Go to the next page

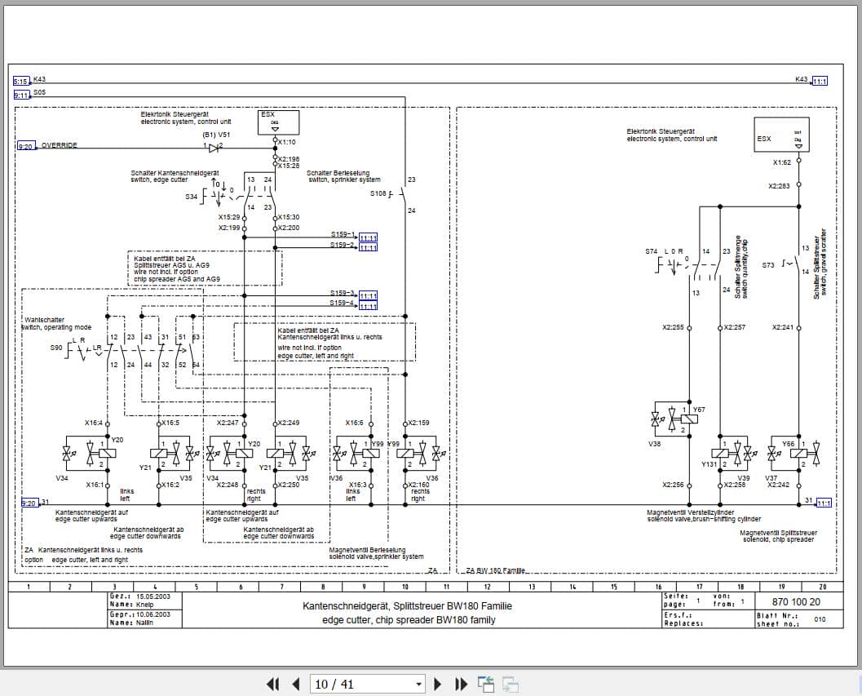coord(438,684)
